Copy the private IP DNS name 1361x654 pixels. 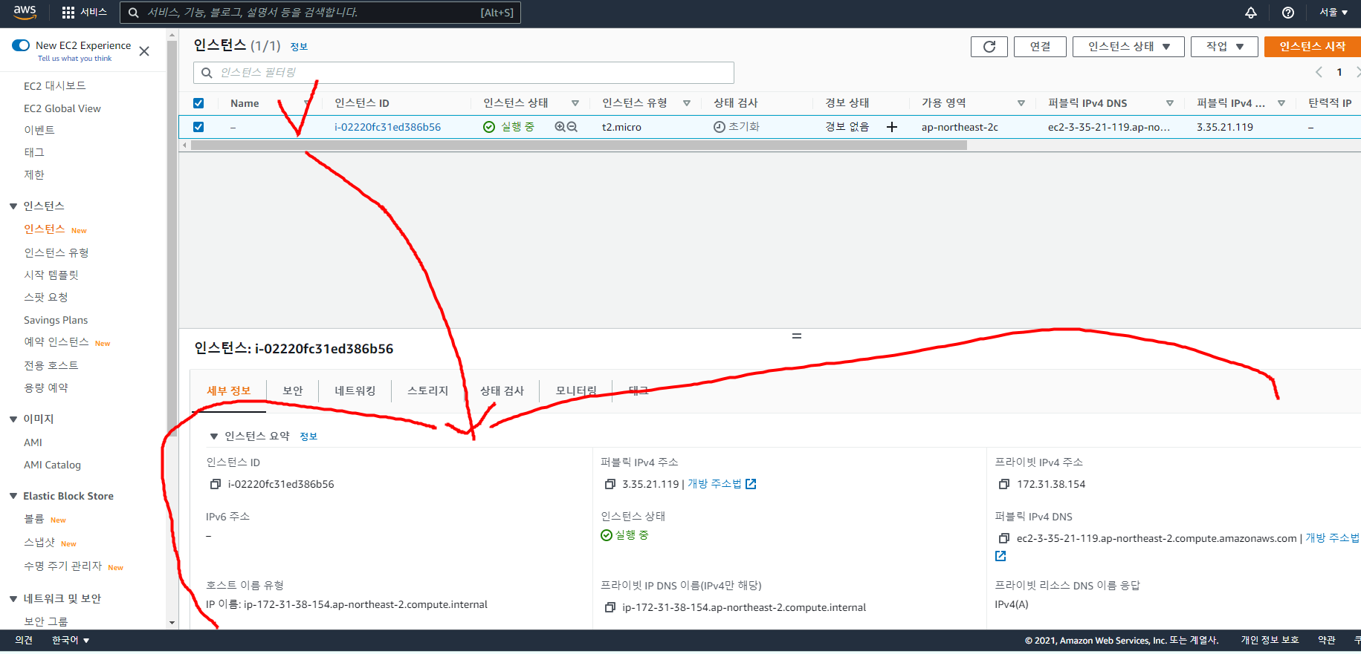pos(610,607)
